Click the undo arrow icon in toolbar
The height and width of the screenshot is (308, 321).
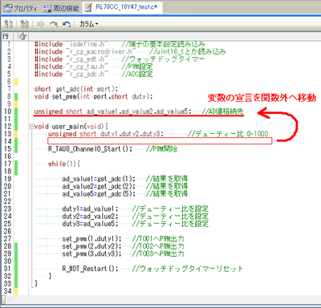(x=67, y=24)
